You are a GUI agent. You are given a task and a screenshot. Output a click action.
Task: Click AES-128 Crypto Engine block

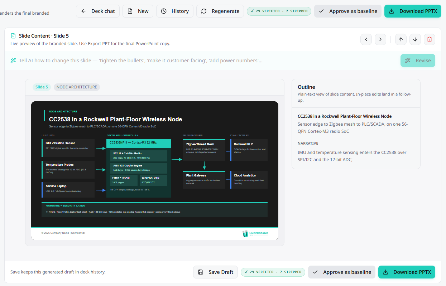point(139,168)
